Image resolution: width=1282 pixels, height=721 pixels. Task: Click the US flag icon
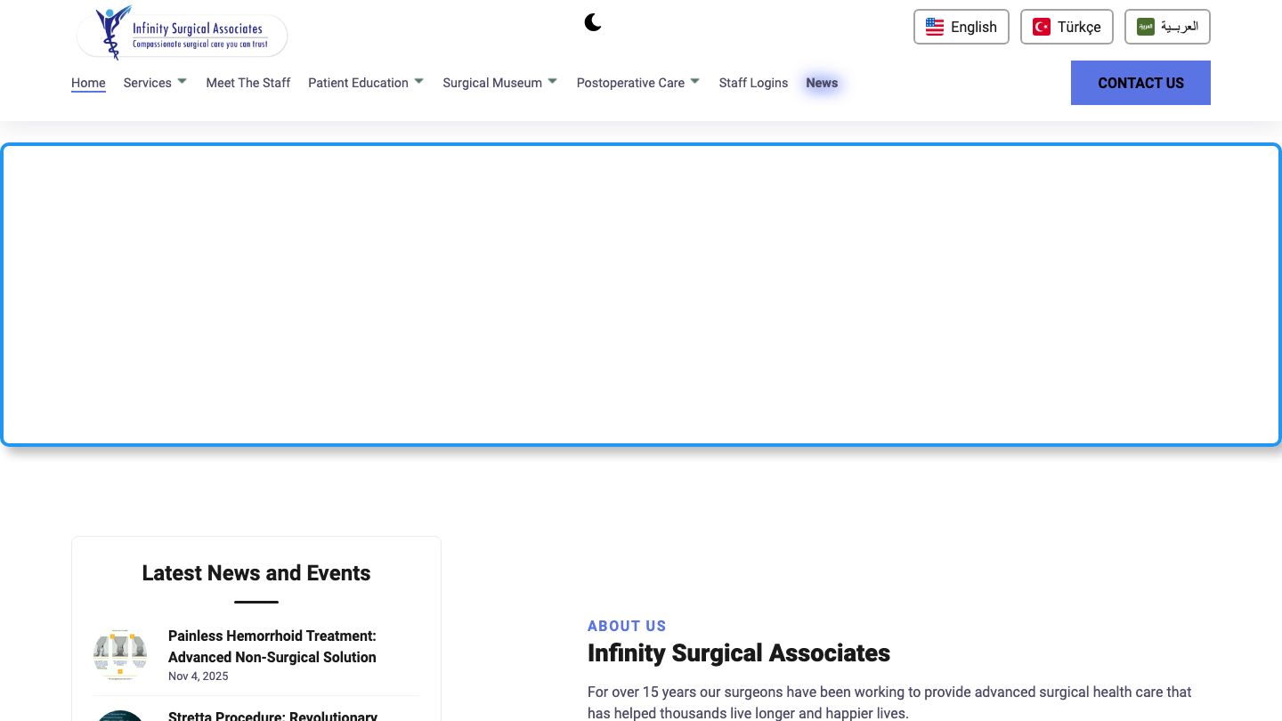click(x=934, y=27)
